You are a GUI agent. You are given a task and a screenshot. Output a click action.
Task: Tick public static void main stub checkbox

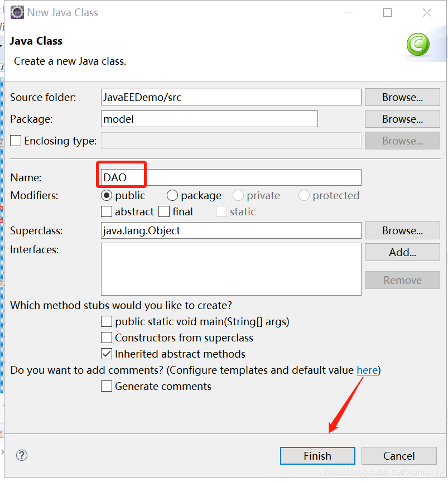tap(107, 321)
